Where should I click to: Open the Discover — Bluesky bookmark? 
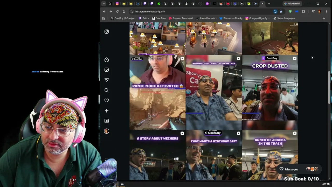click(x=231, y=18)
